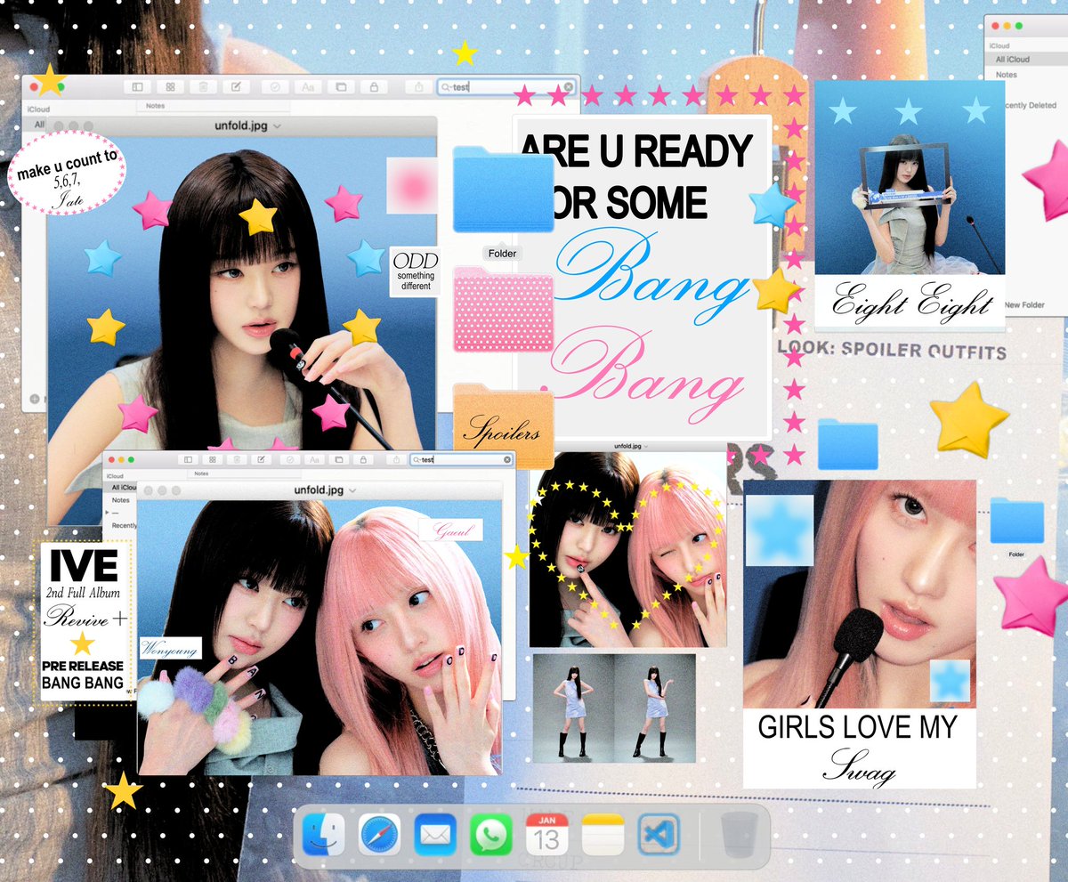The height and width of the screenshot is (882, 1068).
Task: Open Aa text format in top Notes window
Action: [308, 87]
